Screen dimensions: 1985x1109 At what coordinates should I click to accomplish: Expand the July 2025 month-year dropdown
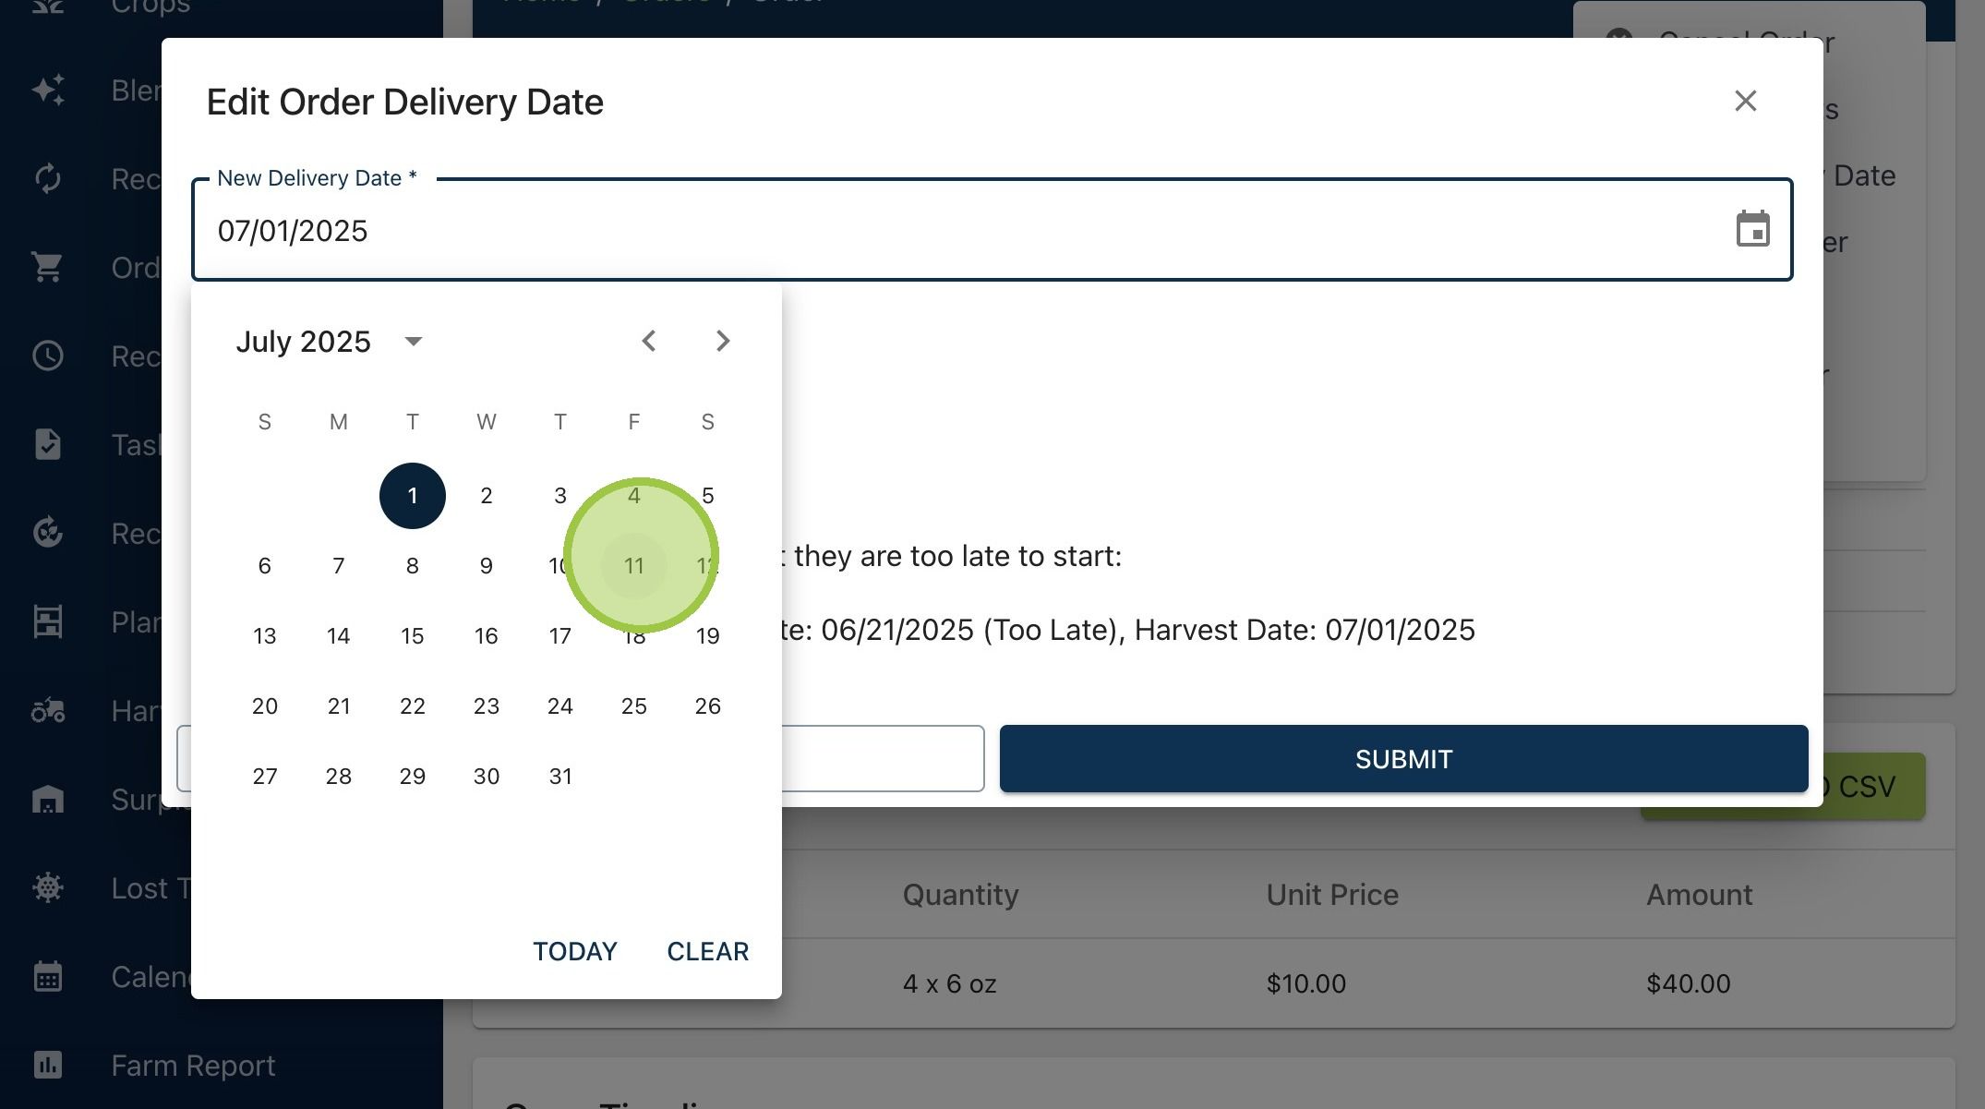tap(414, 342)
